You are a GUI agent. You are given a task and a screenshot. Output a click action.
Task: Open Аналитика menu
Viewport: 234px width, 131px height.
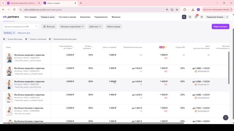click(x=85, y=17)
